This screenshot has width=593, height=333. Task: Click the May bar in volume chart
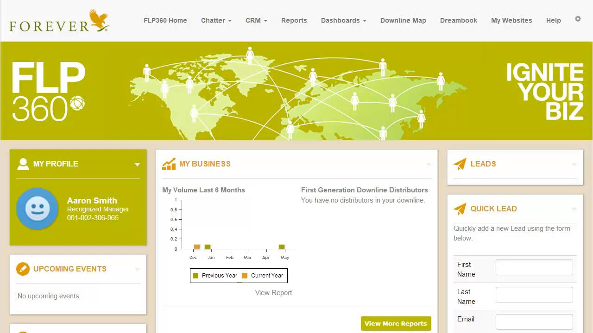click(x=282, y=247)
